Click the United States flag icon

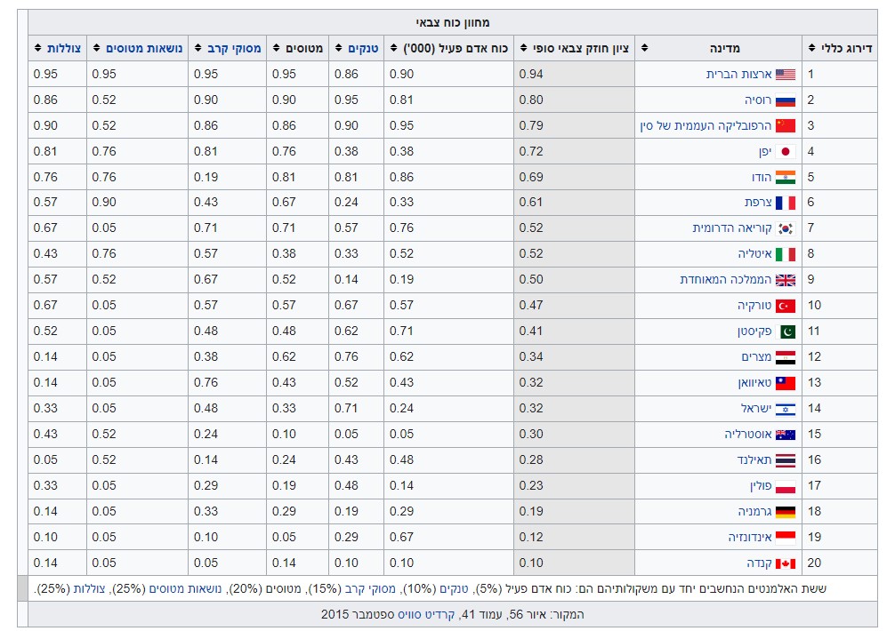(x=785, y=75)
